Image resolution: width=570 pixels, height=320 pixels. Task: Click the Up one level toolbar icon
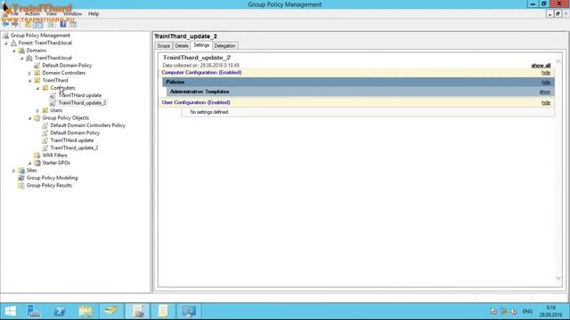28,24
